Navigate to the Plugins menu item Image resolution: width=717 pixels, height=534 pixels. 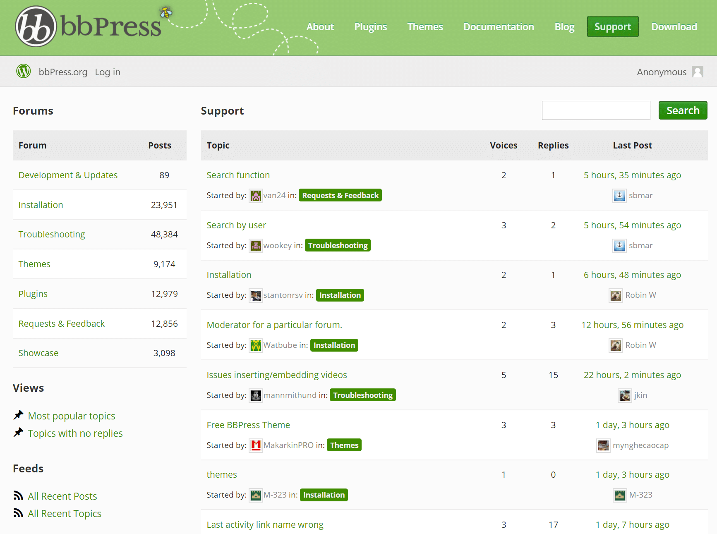370,26
